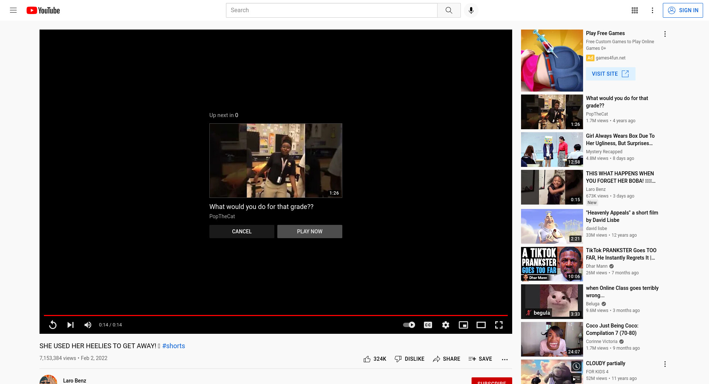This screenshot has height=384, width=709.
Task: Click Dhar Mann channel name
Action: point(597,266)
